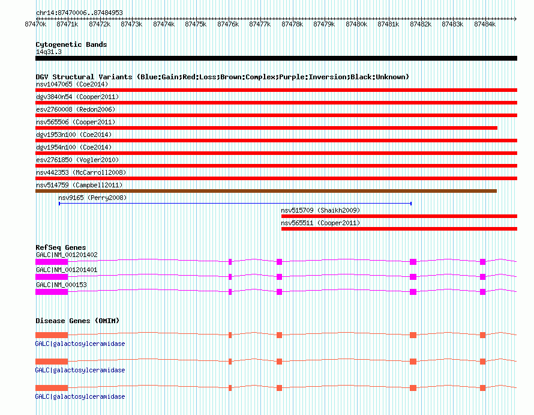Click the large orange exon of second OMIM gene
Screen dimensions: 534x415
(52, 362)
